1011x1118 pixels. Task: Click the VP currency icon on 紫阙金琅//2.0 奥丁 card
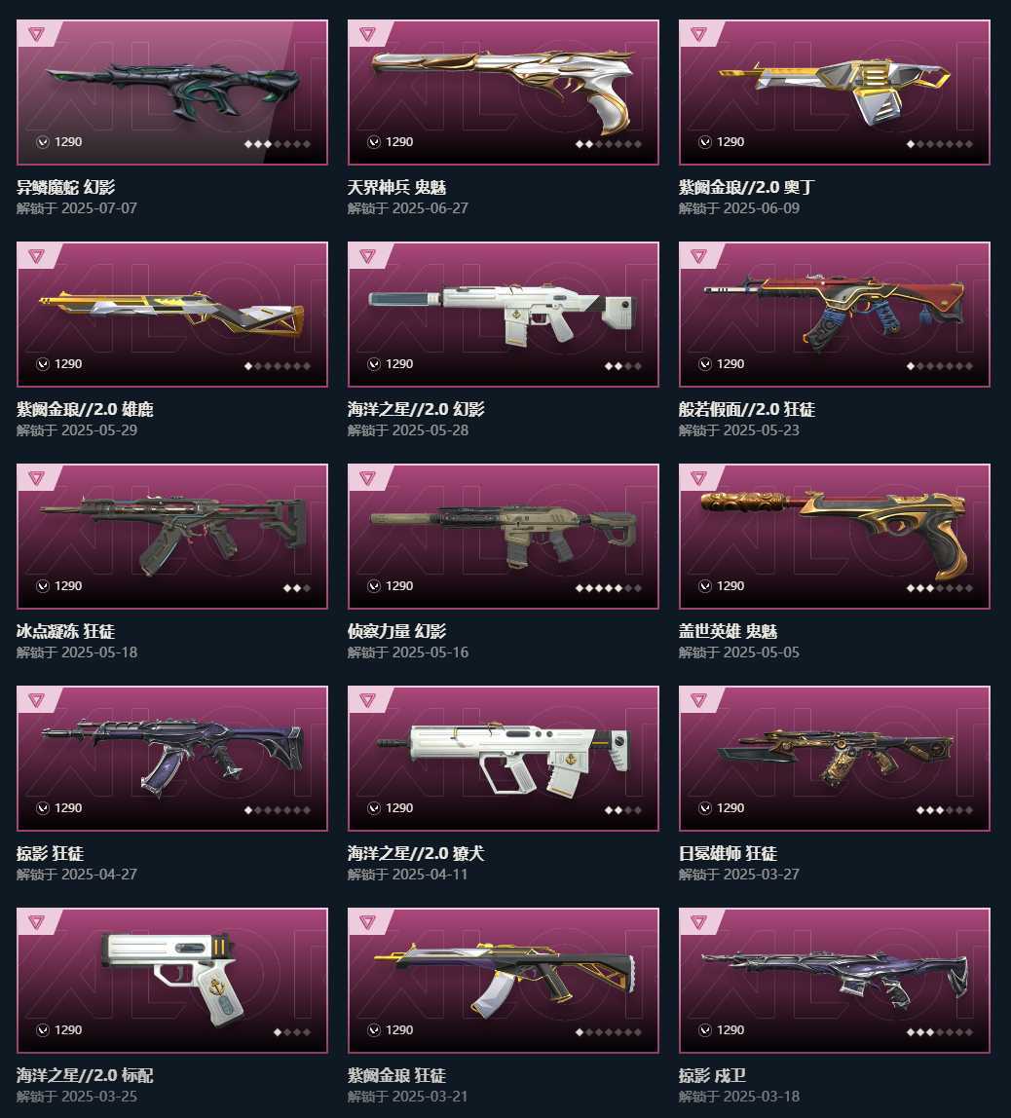pyautogui.click(x=705, y=142)
